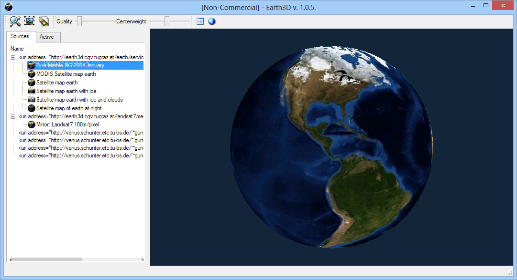The height and width of the screenshot is (280, 517).
Task: Select Satellite map earth with ice and clouds
Action: coord(79,100)
